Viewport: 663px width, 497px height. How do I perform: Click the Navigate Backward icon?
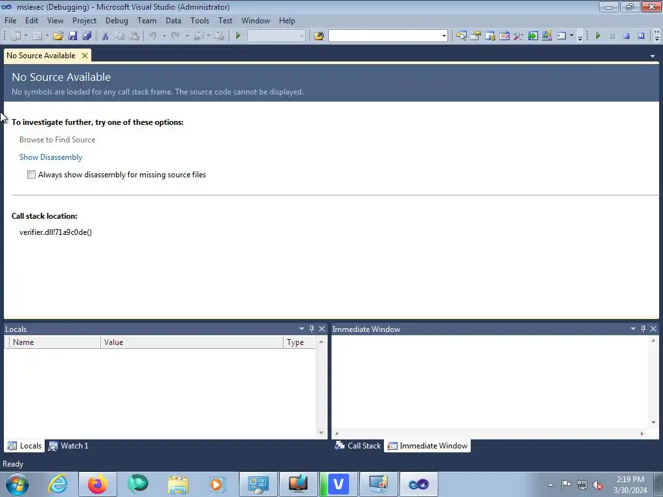[198, 36]
